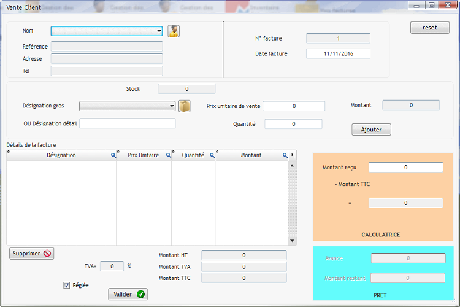Click the Ajouter button

pyautogui.click(x=371, y=130)
